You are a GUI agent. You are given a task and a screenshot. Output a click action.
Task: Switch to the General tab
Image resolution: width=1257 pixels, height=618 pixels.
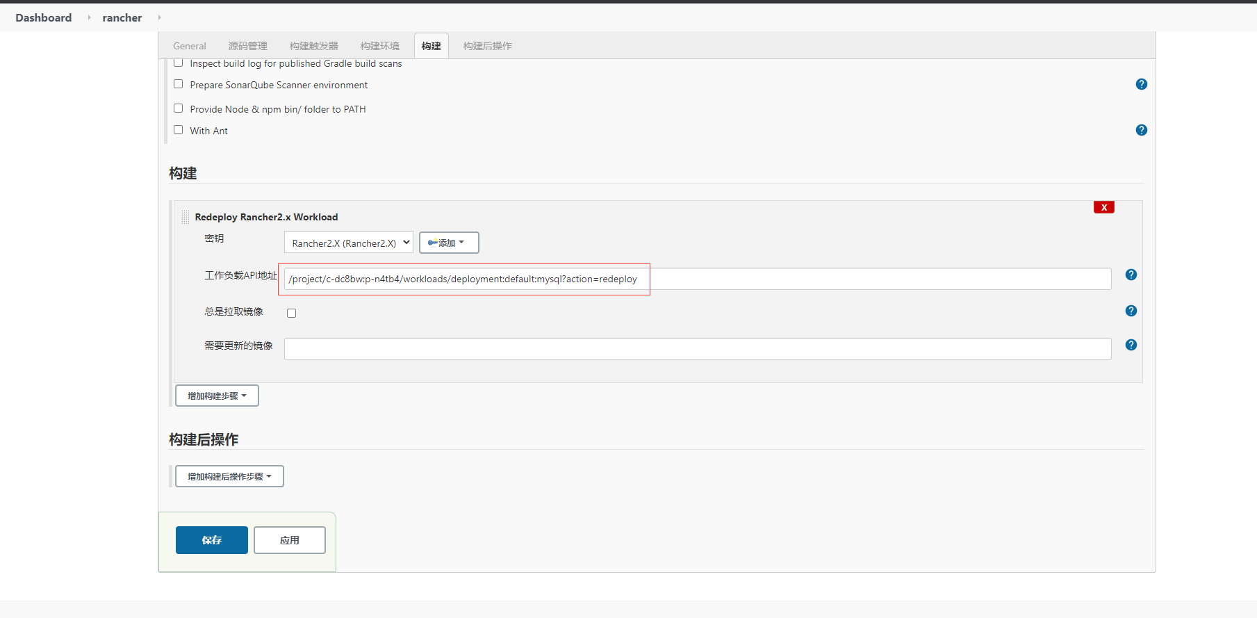coord(190,46)
